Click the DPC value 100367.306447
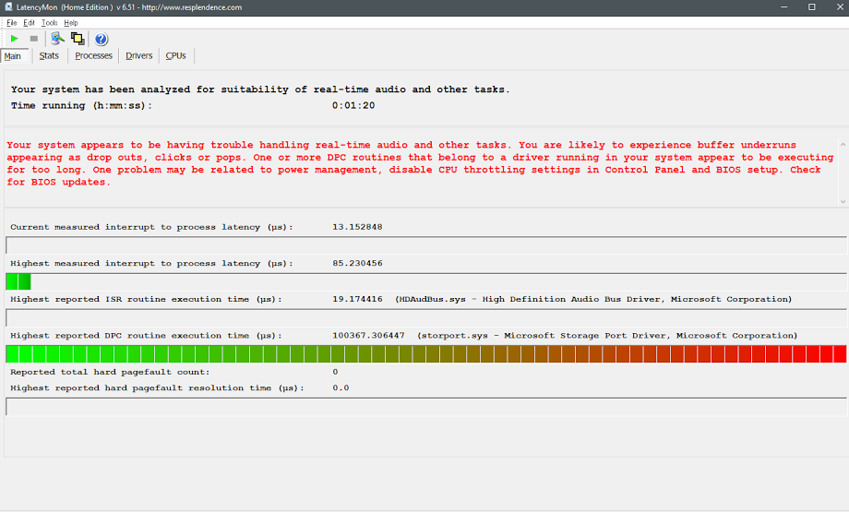Screen dimensions: 849x512 (368, 336)
